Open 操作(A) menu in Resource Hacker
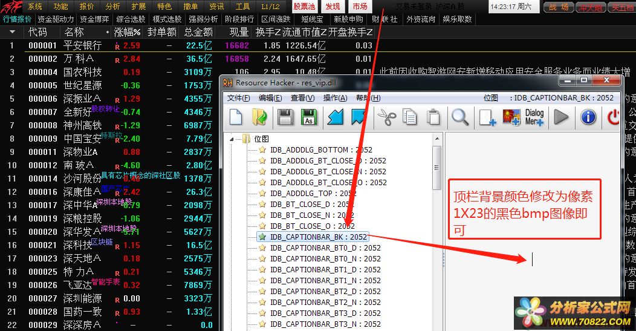The height and width of the screenshot is (331, 636). pyautogui.click(x=335, y=98)
